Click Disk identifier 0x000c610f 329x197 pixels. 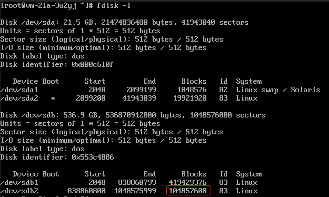[57, 64]
